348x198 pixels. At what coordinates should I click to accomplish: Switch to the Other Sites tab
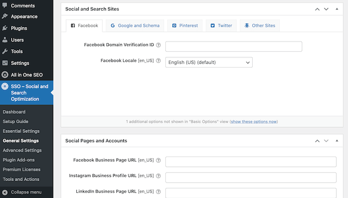click(259, 26)
